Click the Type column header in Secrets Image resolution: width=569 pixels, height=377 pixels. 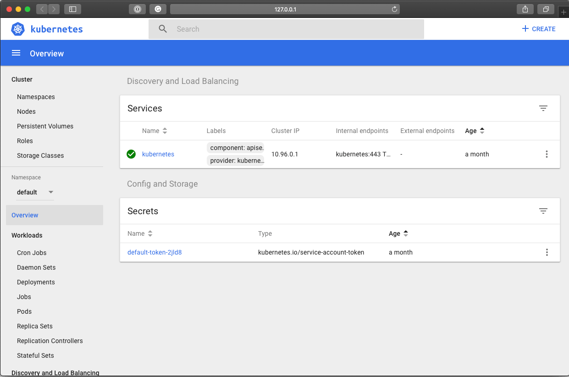click(265, 233)
